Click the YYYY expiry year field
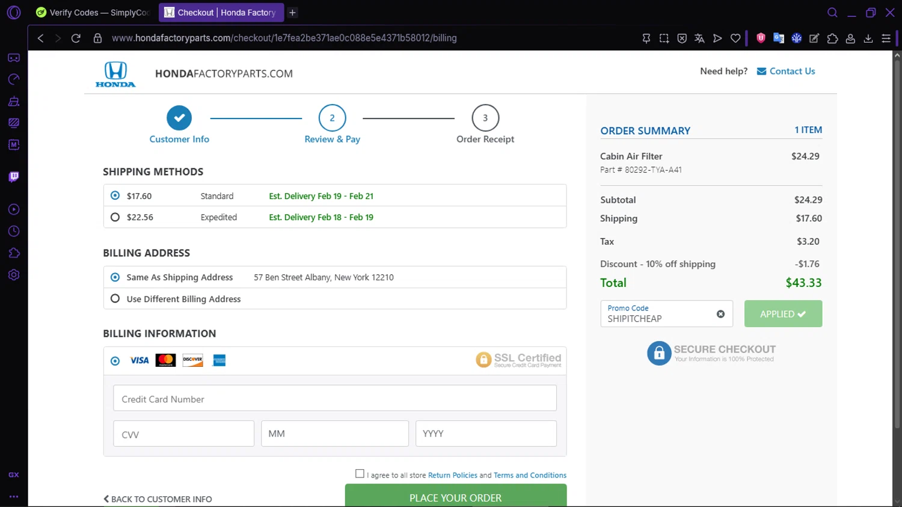Image resolution: width=902 pixels, height=507 pixels. click(486, 434)
